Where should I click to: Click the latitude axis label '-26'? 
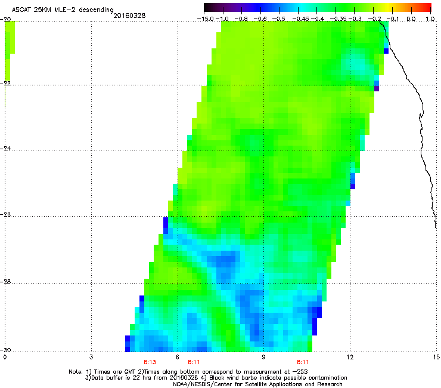(x=5, y=215)
